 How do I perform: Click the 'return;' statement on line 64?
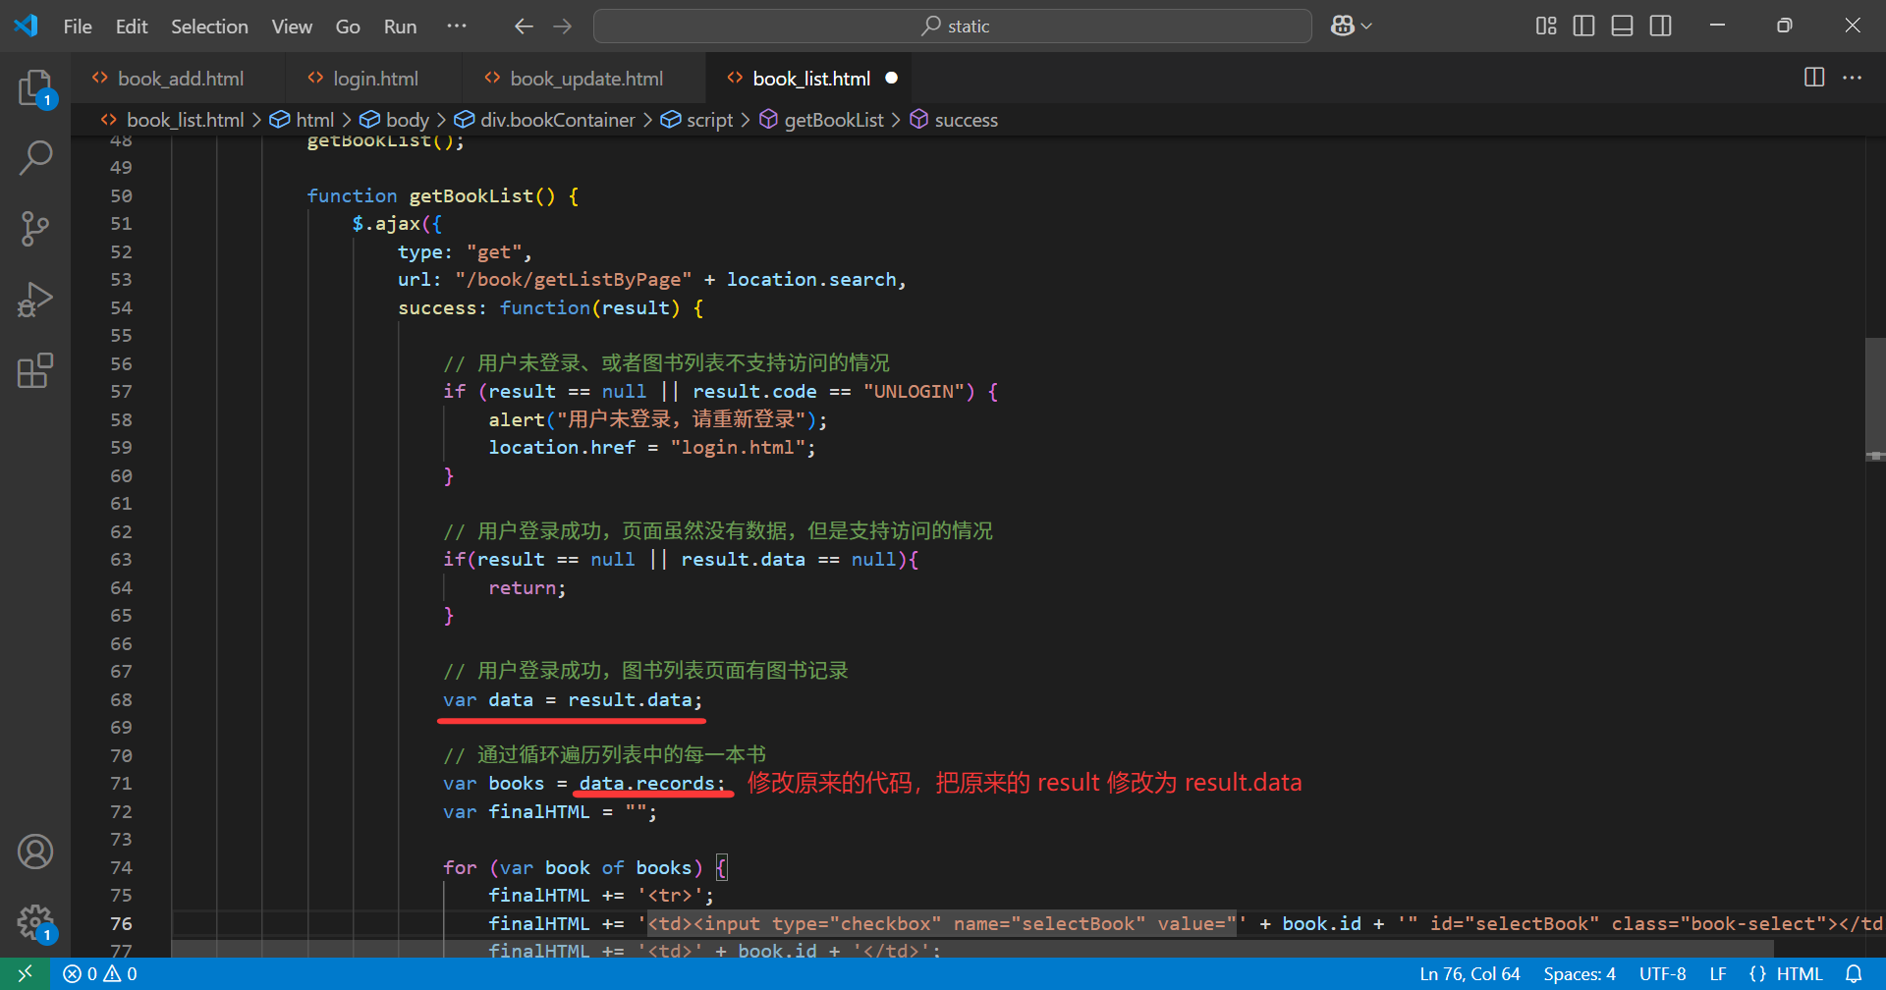pos(527,587)
